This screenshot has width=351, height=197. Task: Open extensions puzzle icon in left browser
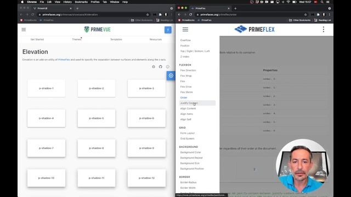tap(160, 15)
